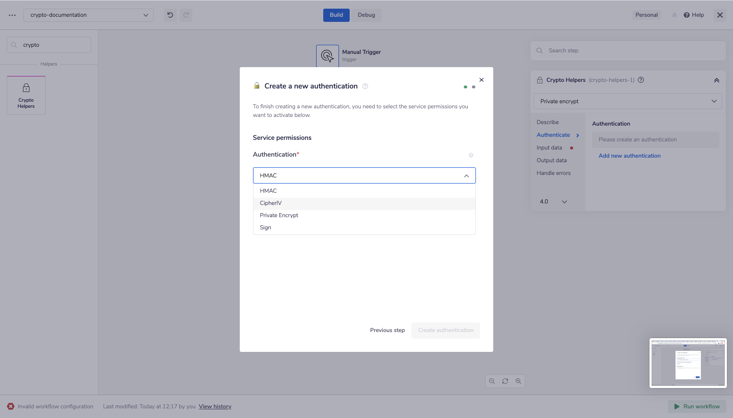Zoom out on the workflow canvas

point(492,381)
